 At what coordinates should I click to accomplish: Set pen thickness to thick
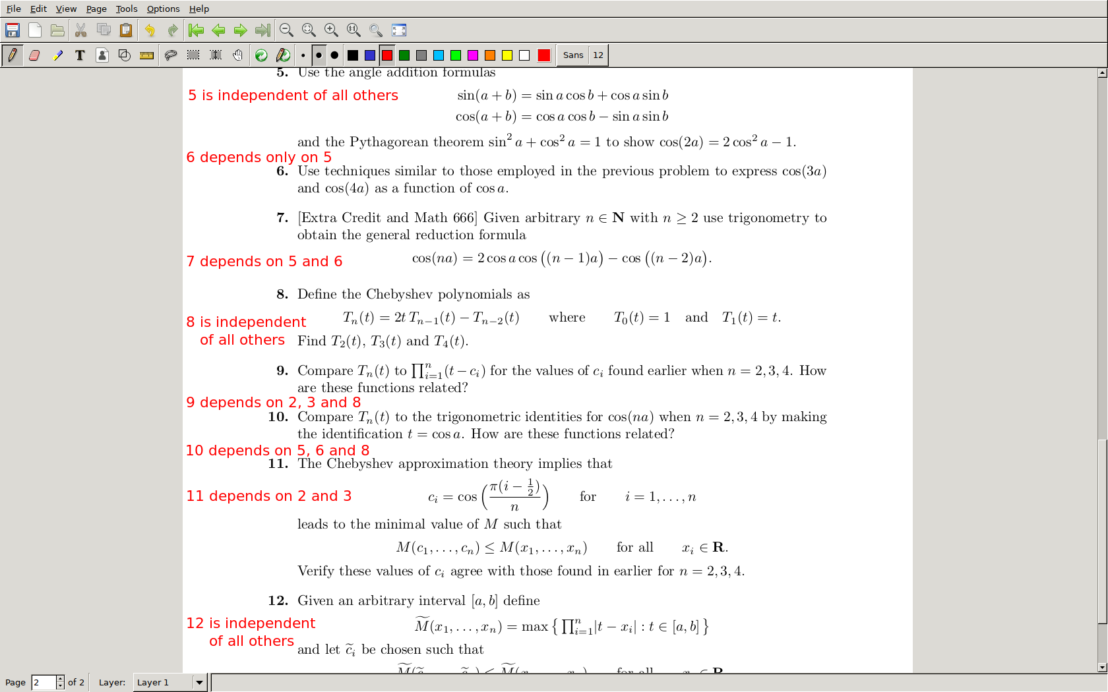click(334, 55)
